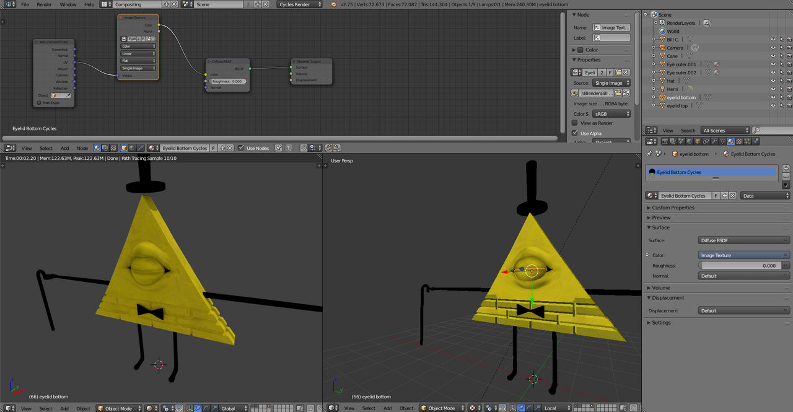Open the File menu
This screenshot has width=793, height=412.
tap(24, 4)
